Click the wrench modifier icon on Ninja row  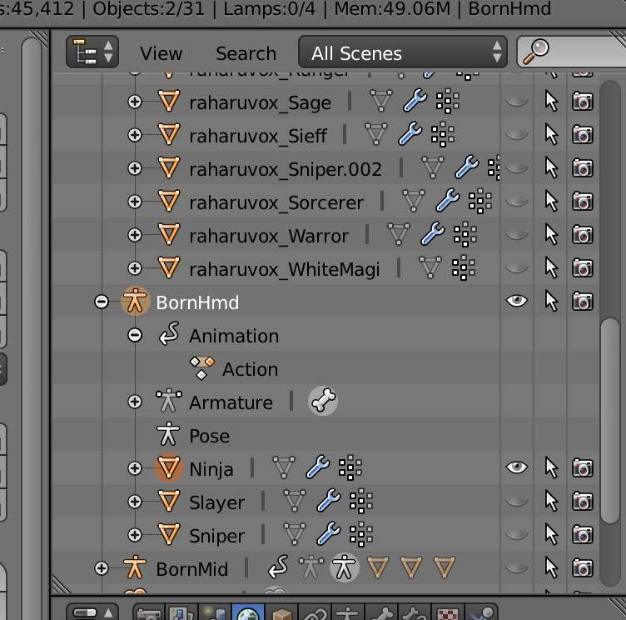click(x=318, y=468)
